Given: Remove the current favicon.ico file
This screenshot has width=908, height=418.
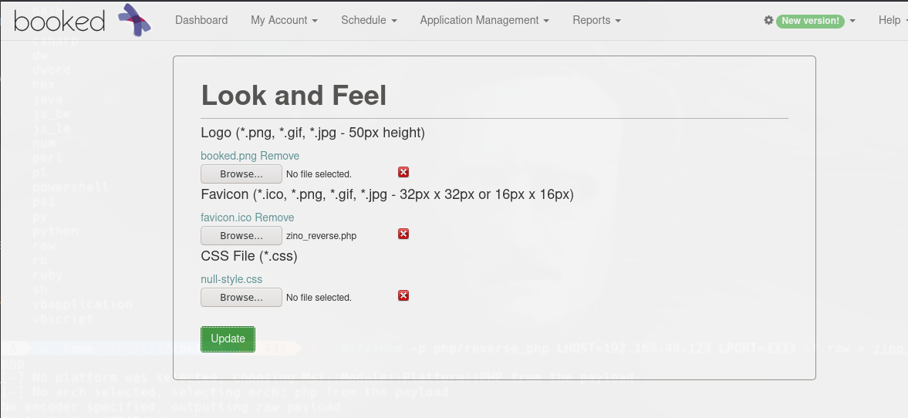Looking at the screenshot, I should pos(275,217).
